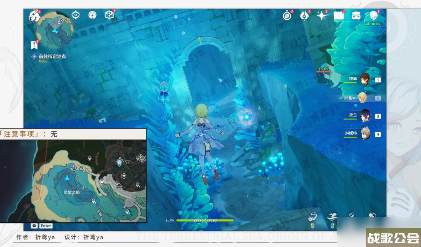
Task: Open the character profile head icon
Action: pyautogui.click(x=374, y=16)
